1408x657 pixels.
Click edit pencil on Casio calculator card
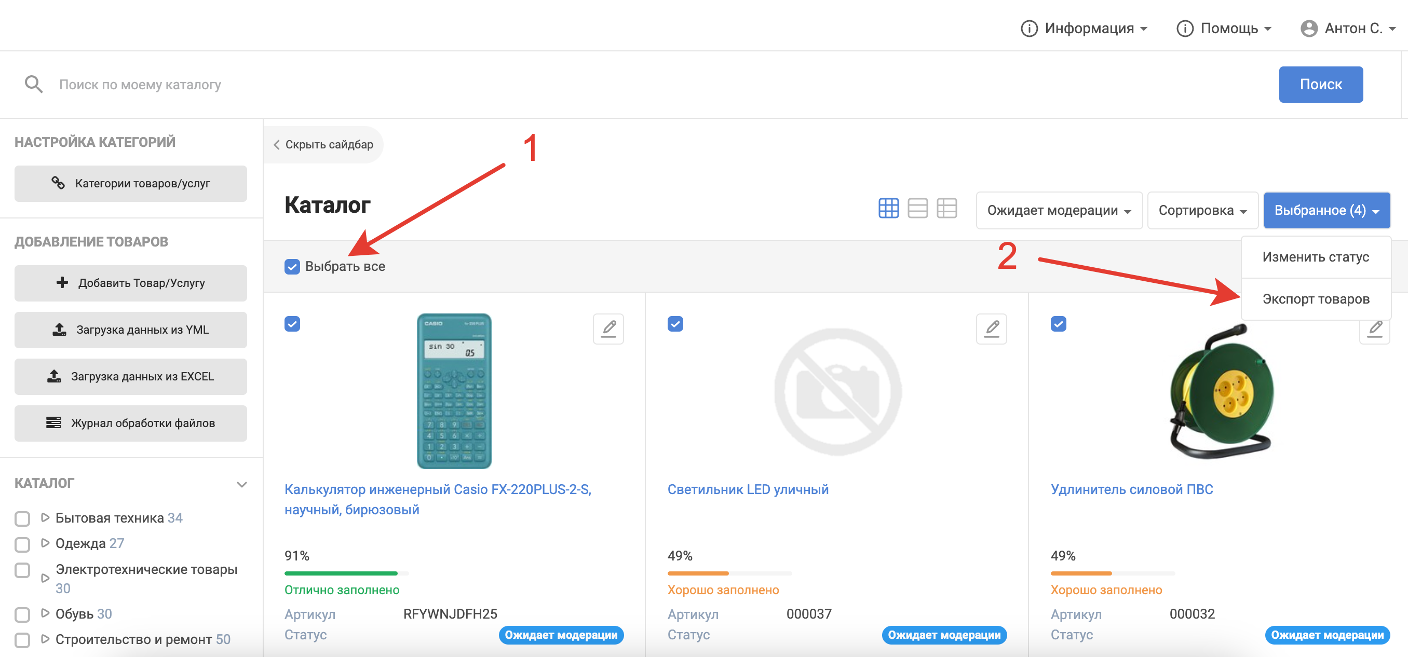608,329
